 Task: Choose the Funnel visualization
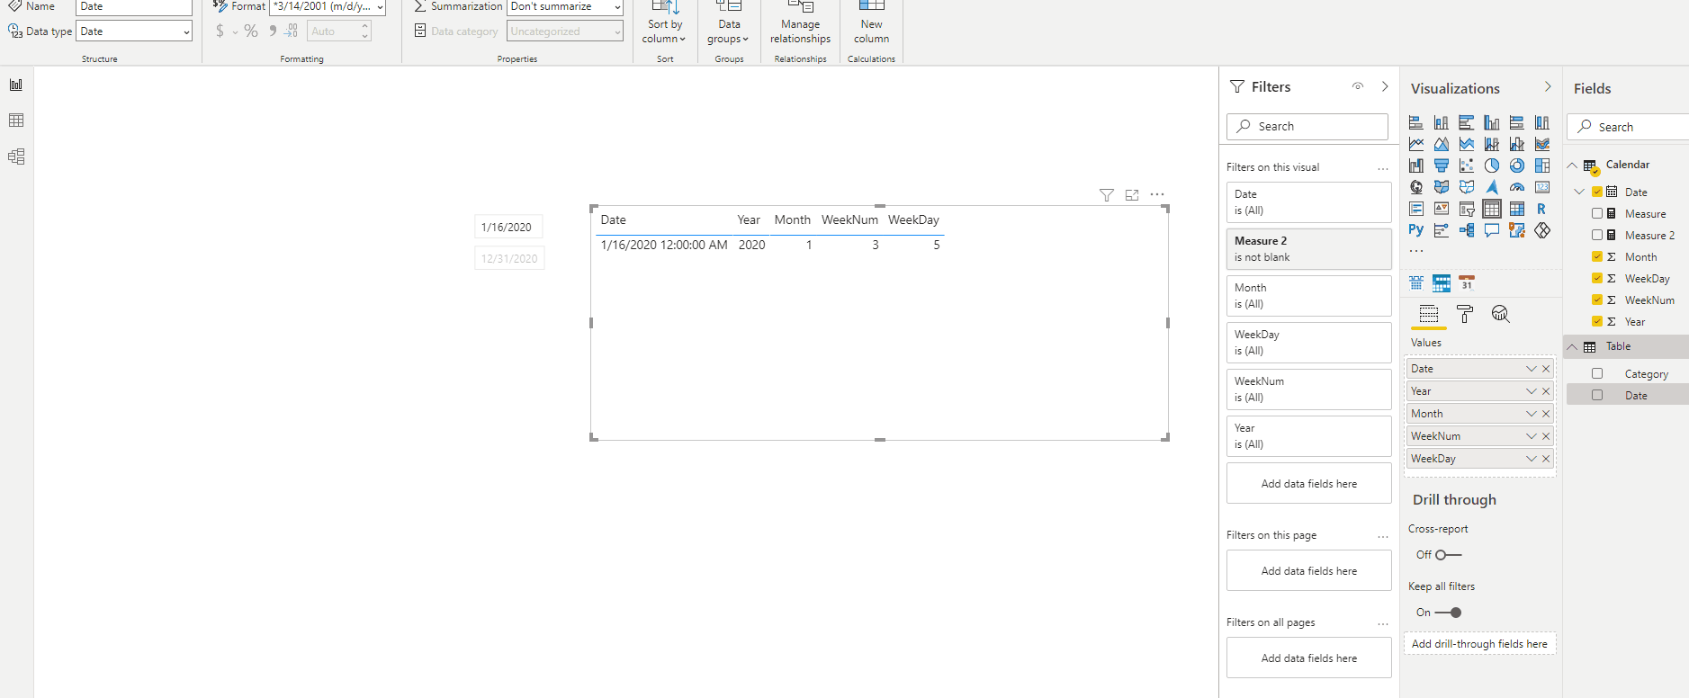[x=1442, y=166]
